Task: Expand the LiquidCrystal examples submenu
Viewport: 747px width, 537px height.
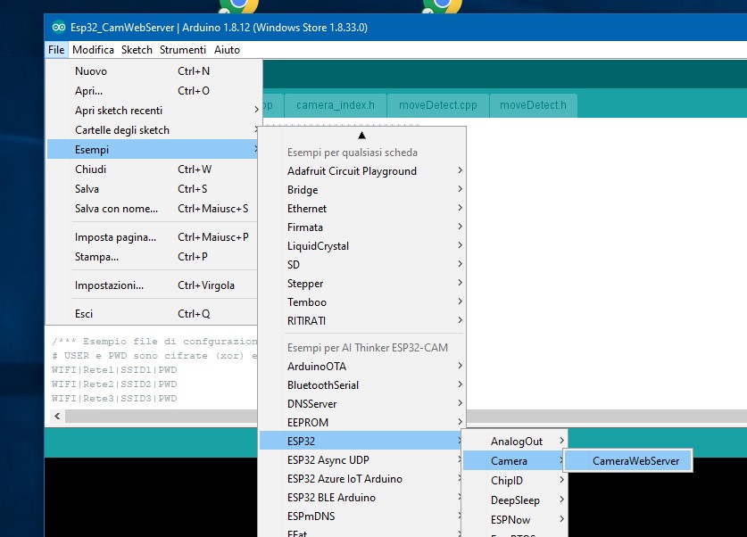Action: coord(362,245)
